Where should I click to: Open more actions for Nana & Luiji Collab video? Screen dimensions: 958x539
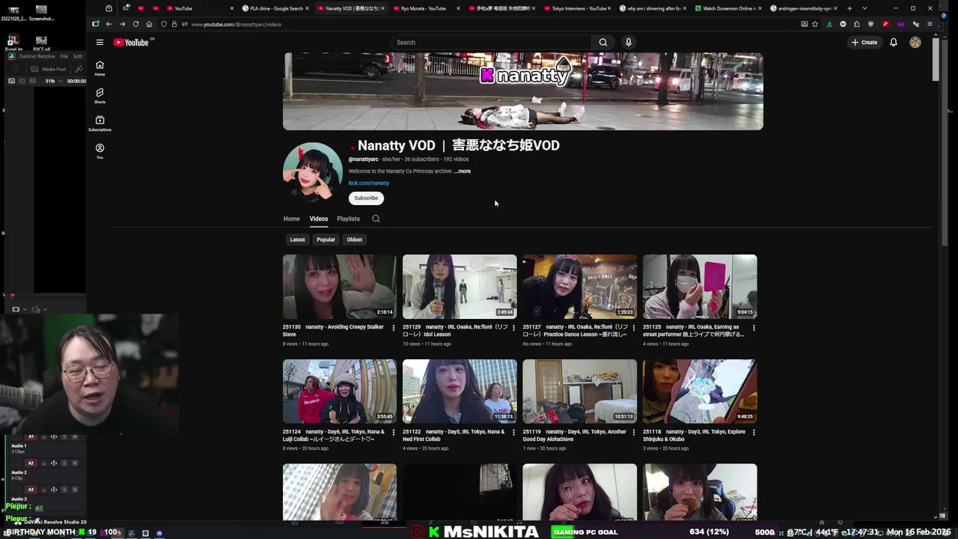click(x=394, y=432)
